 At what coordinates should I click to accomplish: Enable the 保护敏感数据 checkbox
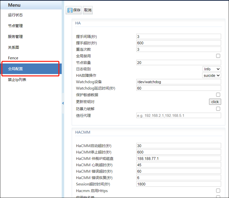[x=218, y=95]
